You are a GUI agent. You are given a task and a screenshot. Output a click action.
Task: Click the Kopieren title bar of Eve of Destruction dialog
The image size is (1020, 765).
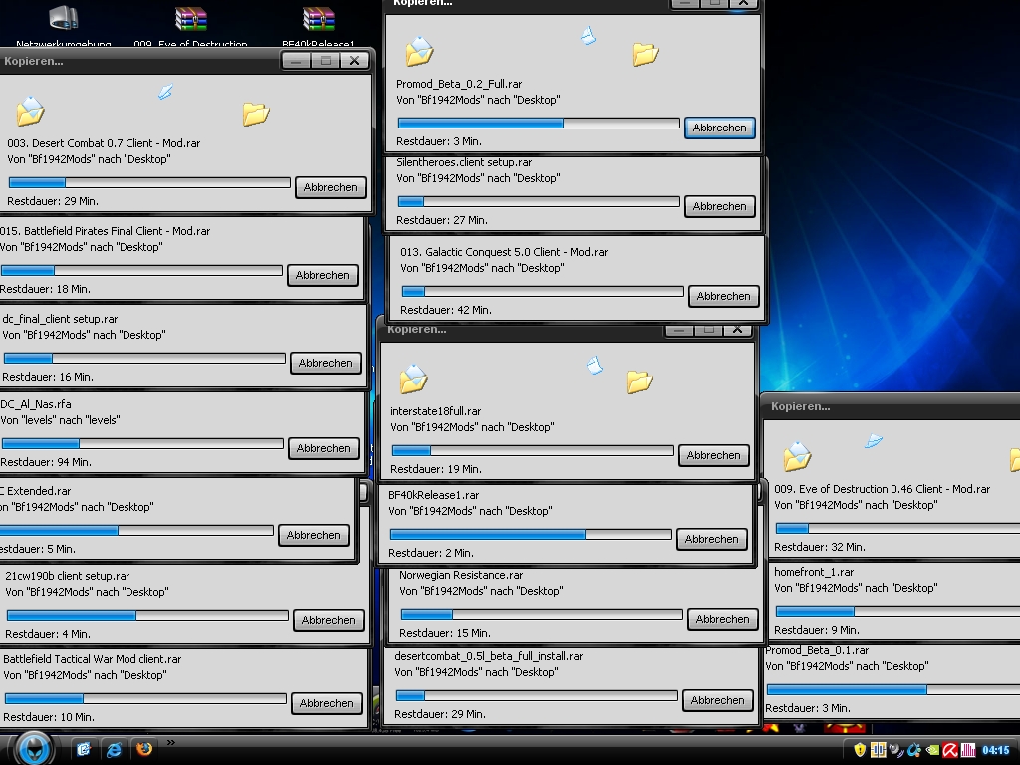point(892,406)
